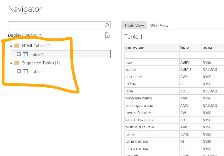
Task: Check the Table 1 checkbox
Action: 19,54
